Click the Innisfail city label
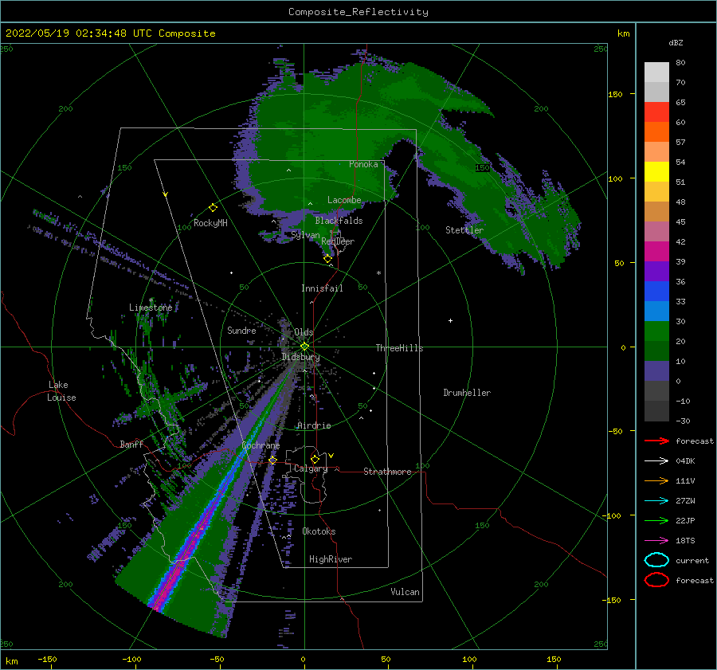Screen dimensions: 717x670 point(322,288)
